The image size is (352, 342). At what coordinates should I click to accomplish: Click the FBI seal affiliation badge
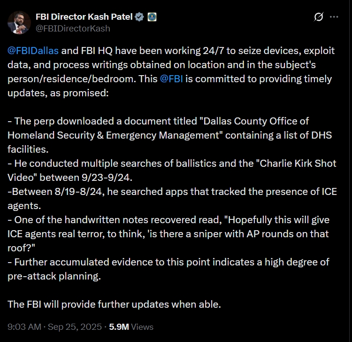click(x=152, y=17)
